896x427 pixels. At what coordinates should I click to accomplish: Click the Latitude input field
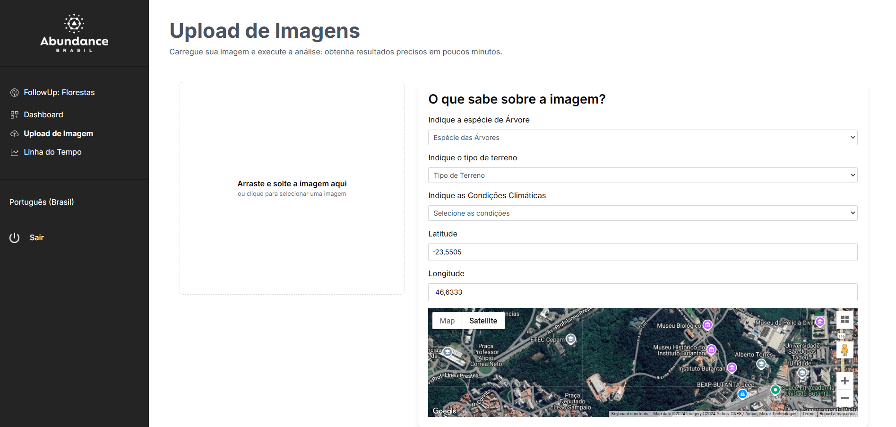[x=643, y=252]
